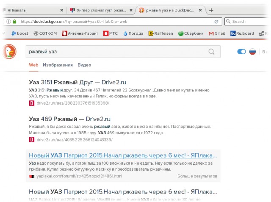Open the СОТКОМ bookmark
The image size is (271, 202).
pos(45,33)
